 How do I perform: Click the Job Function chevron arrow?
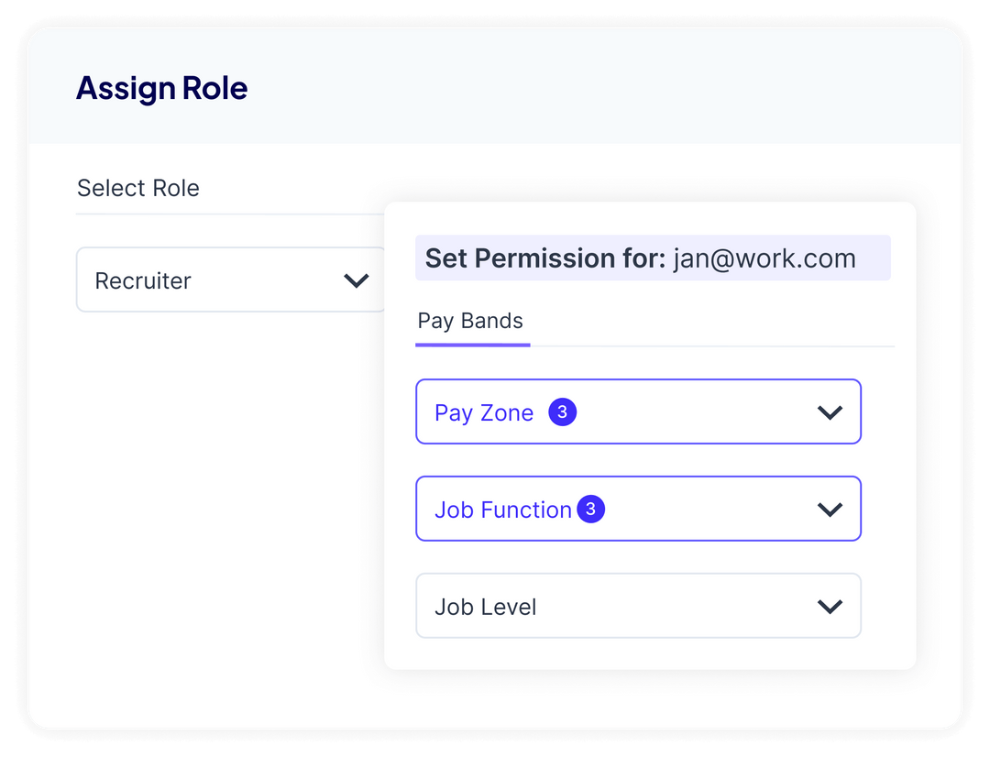pyautogui.click(x=830, y=510)
